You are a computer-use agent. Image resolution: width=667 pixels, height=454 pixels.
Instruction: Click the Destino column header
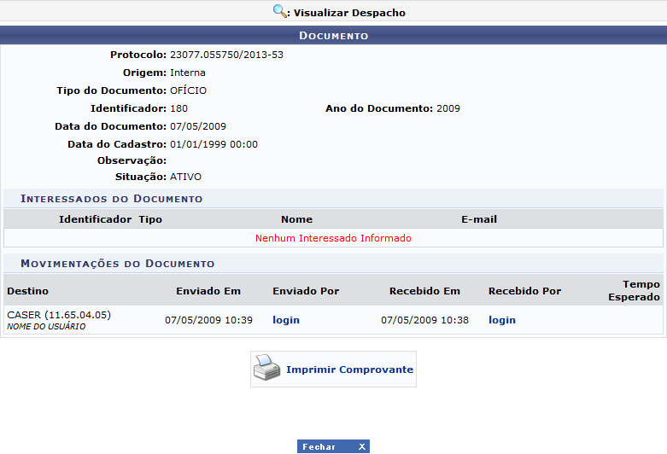point(27,291)
